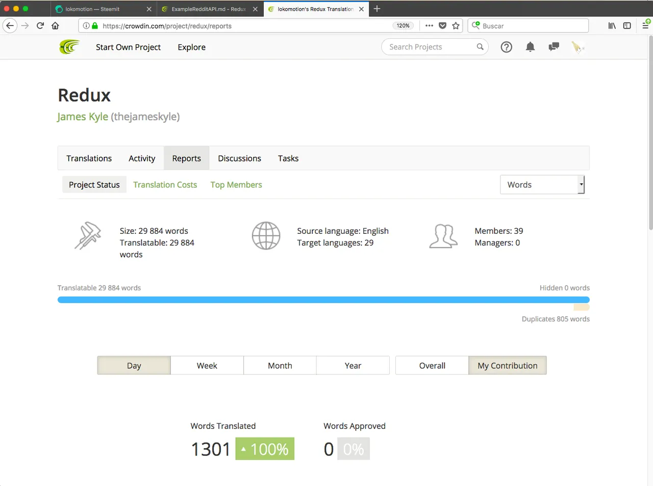The image size is (653, 486).
Task: Open Firefox hamburger menu
Action: point(645,25)
